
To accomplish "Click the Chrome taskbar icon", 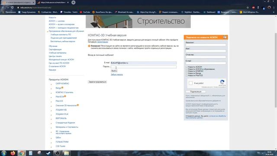I will (x=22, y=153).
